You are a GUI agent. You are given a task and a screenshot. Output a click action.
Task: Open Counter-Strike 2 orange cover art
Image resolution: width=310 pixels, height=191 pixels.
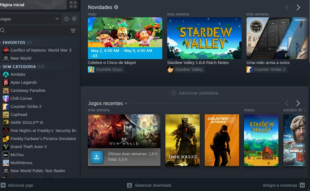(x=222, y=140)
